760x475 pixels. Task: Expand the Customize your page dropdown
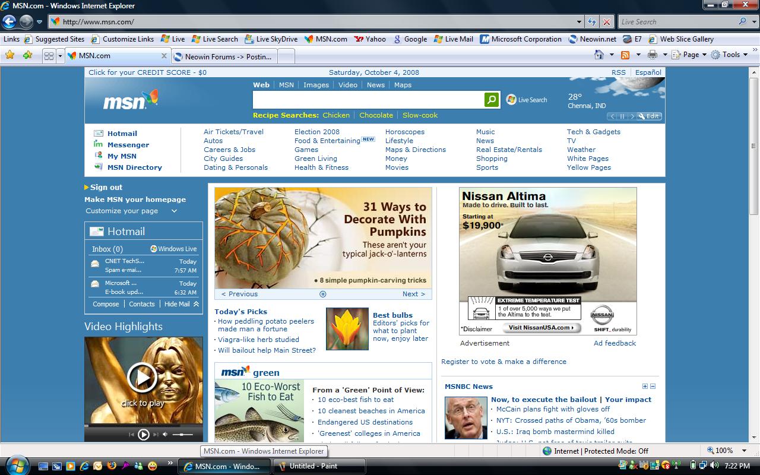click(x=174, y=211)
